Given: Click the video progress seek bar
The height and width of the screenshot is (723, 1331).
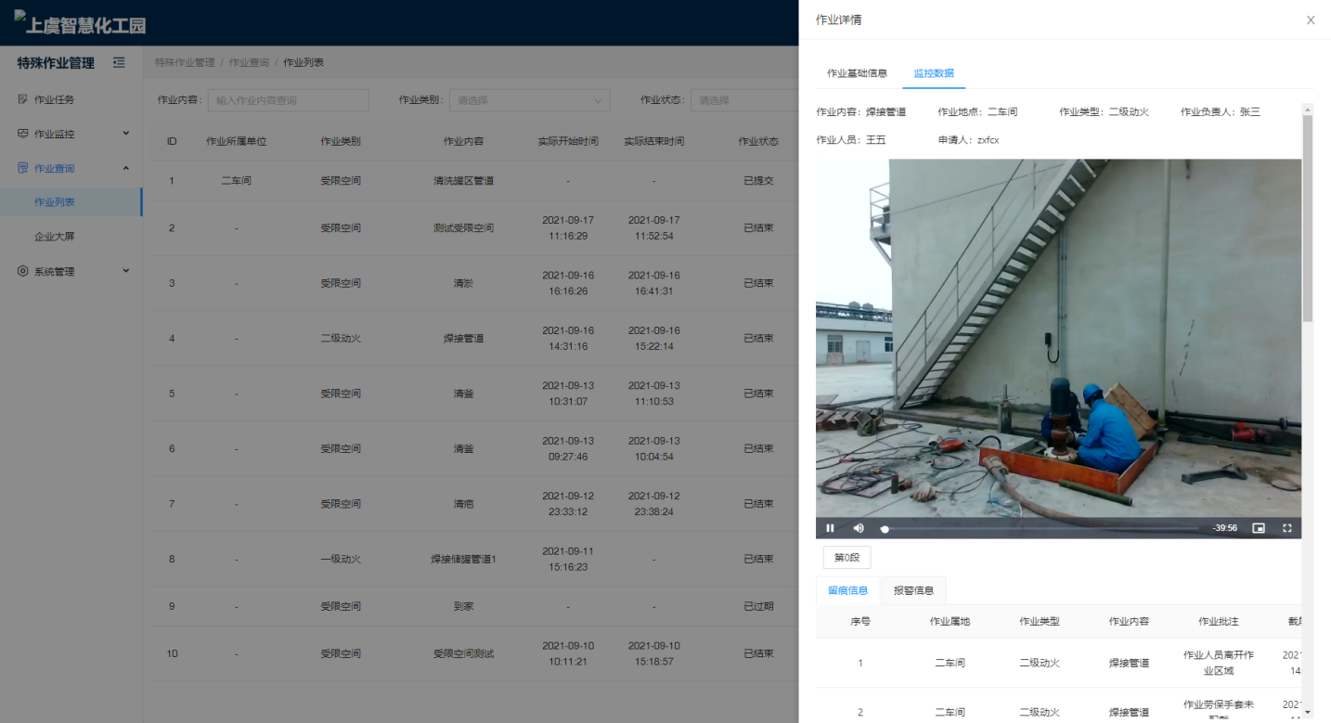Looking at the screenshot, I should (x=1040, y=529).
